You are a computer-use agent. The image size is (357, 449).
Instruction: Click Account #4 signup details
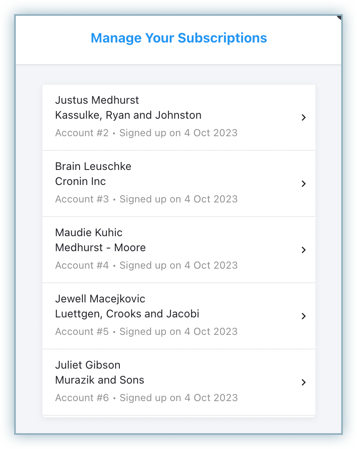point(146,265)
